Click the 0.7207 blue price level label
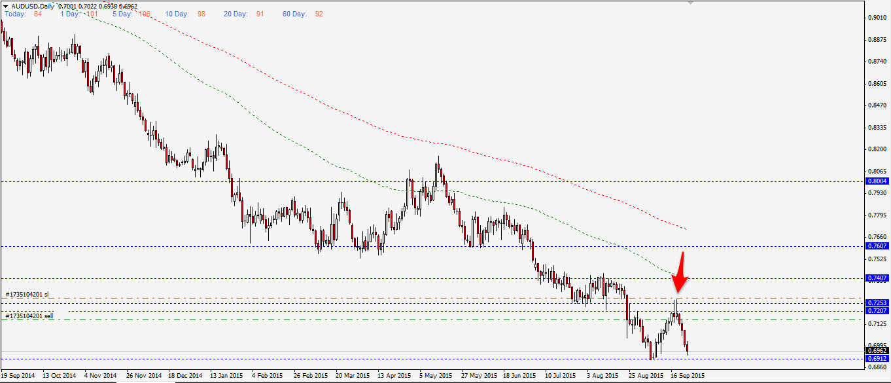This screenshot has height=383, width=891. tap(877, 310)
